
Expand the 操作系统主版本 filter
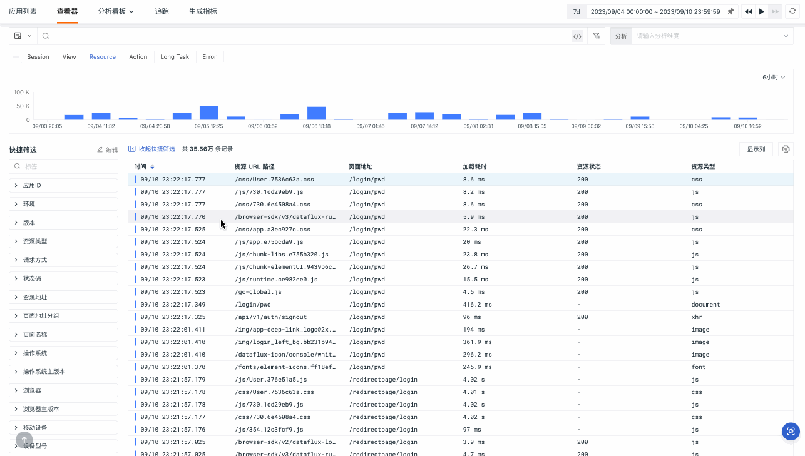(63, 372)
